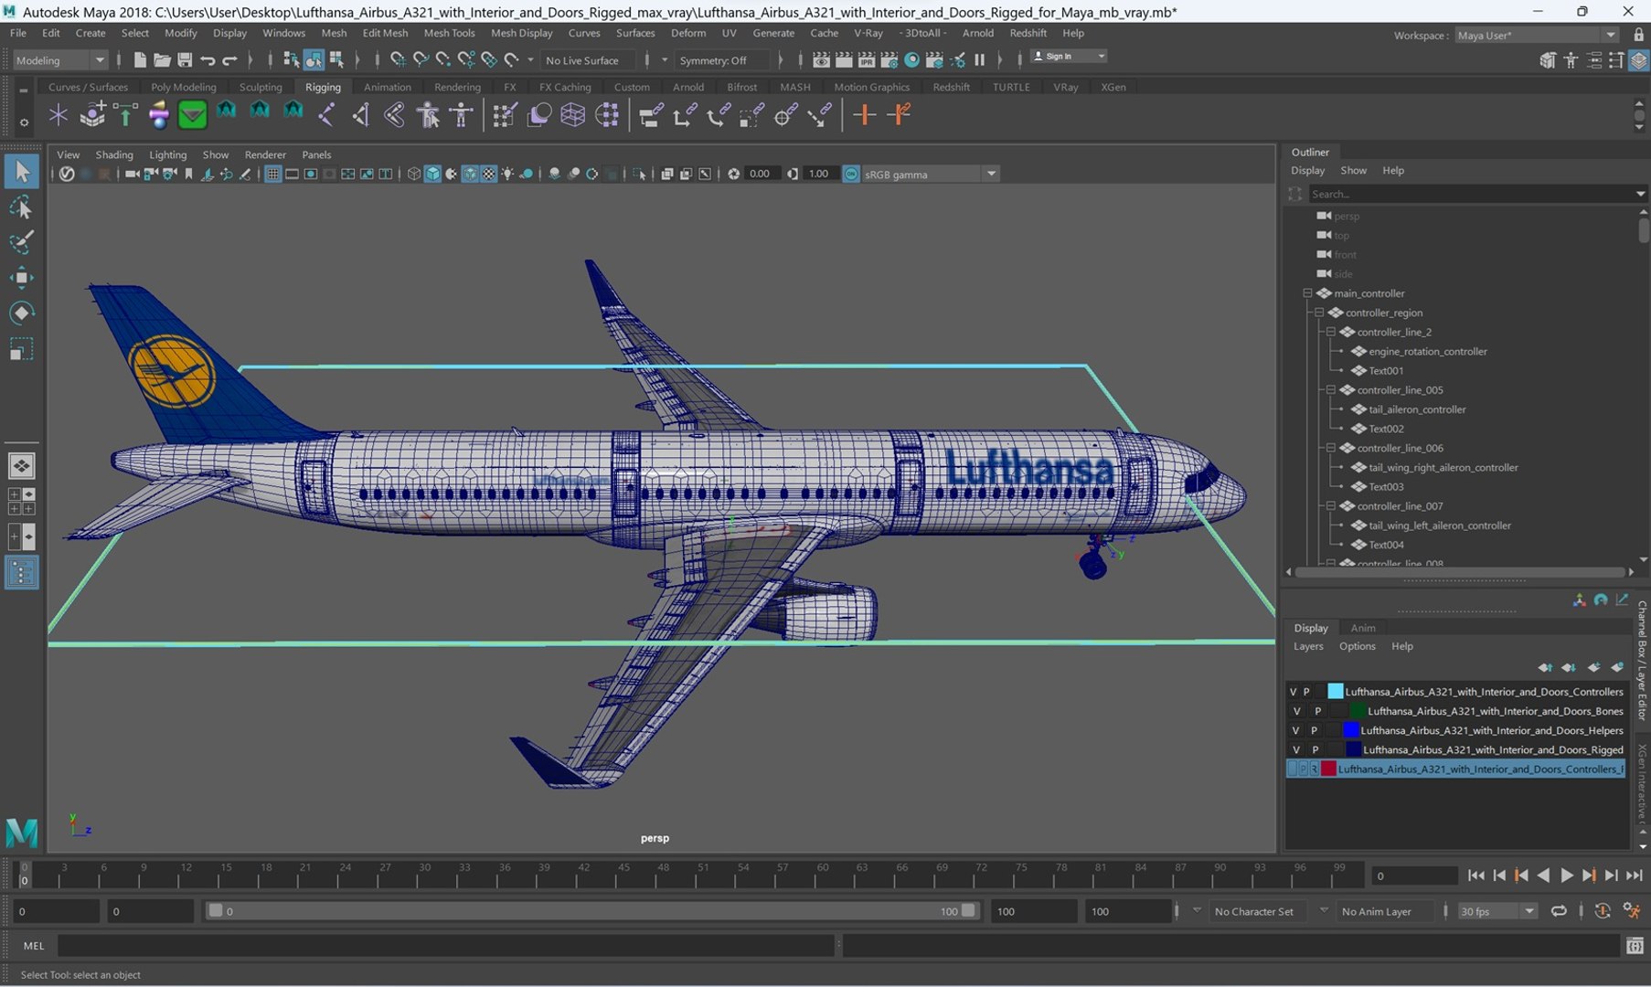Click the Controllers layer cyan color swatch

click(x=1335, y=692)
